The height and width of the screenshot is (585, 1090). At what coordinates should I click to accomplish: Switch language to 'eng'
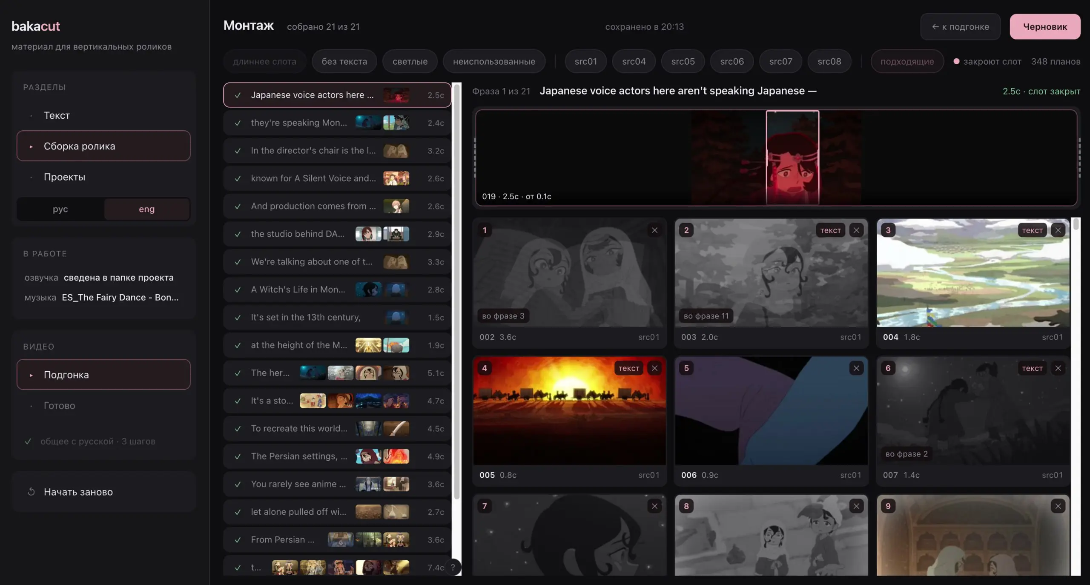(147, 209)
